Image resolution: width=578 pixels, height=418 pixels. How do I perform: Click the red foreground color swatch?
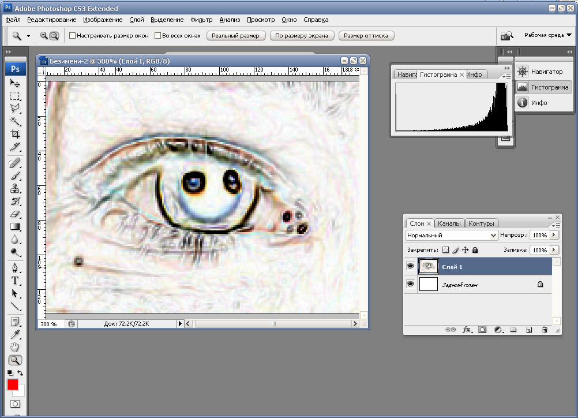click(13, 385)
